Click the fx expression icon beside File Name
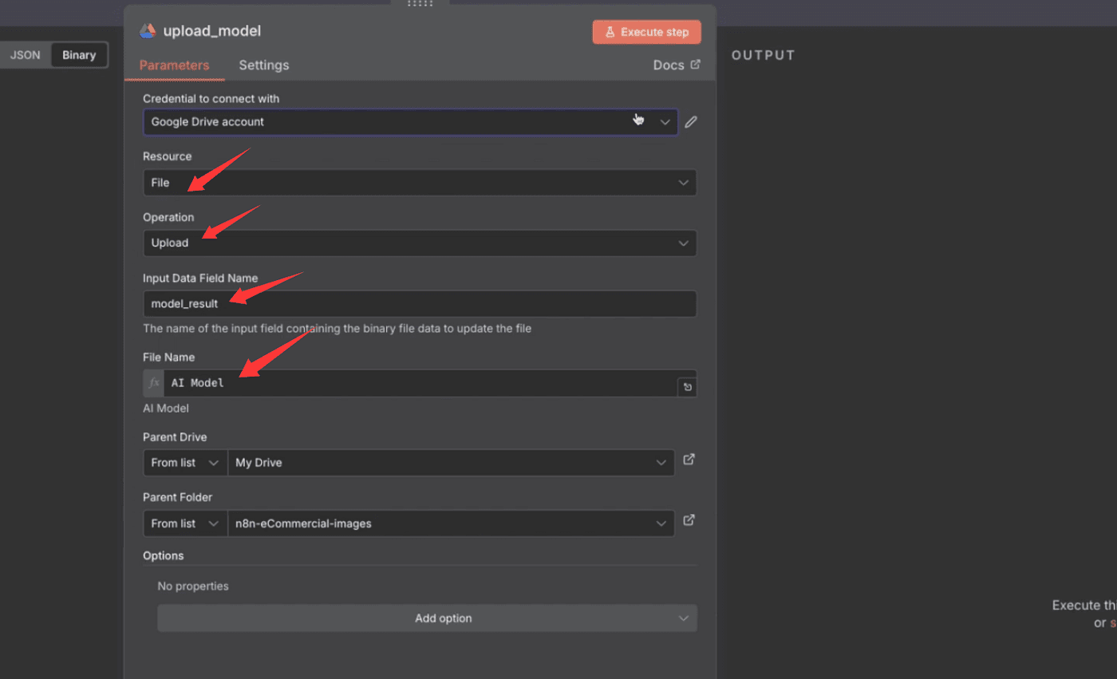The width and height of the screenshot is (1117, 679). 154,383
